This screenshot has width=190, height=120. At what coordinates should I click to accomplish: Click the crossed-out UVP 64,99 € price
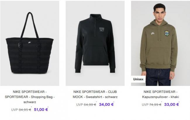click(86, 105)
